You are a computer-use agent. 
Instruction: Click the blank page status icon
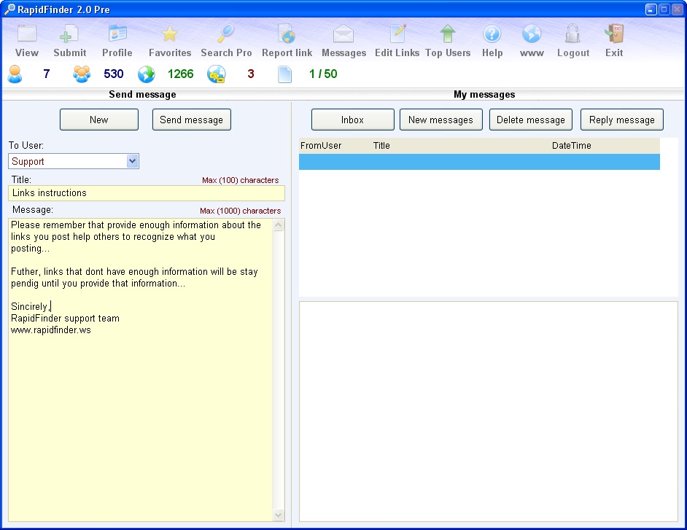284,74
